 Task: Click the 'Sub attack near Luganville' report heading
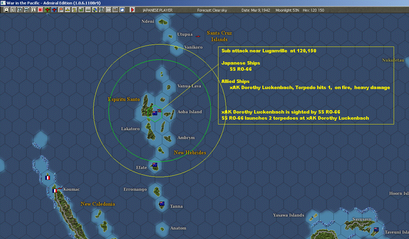coord(269,51)
